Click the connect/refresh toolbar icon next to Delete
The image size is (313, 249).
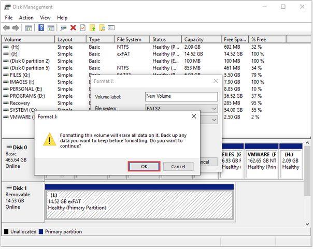63,28
